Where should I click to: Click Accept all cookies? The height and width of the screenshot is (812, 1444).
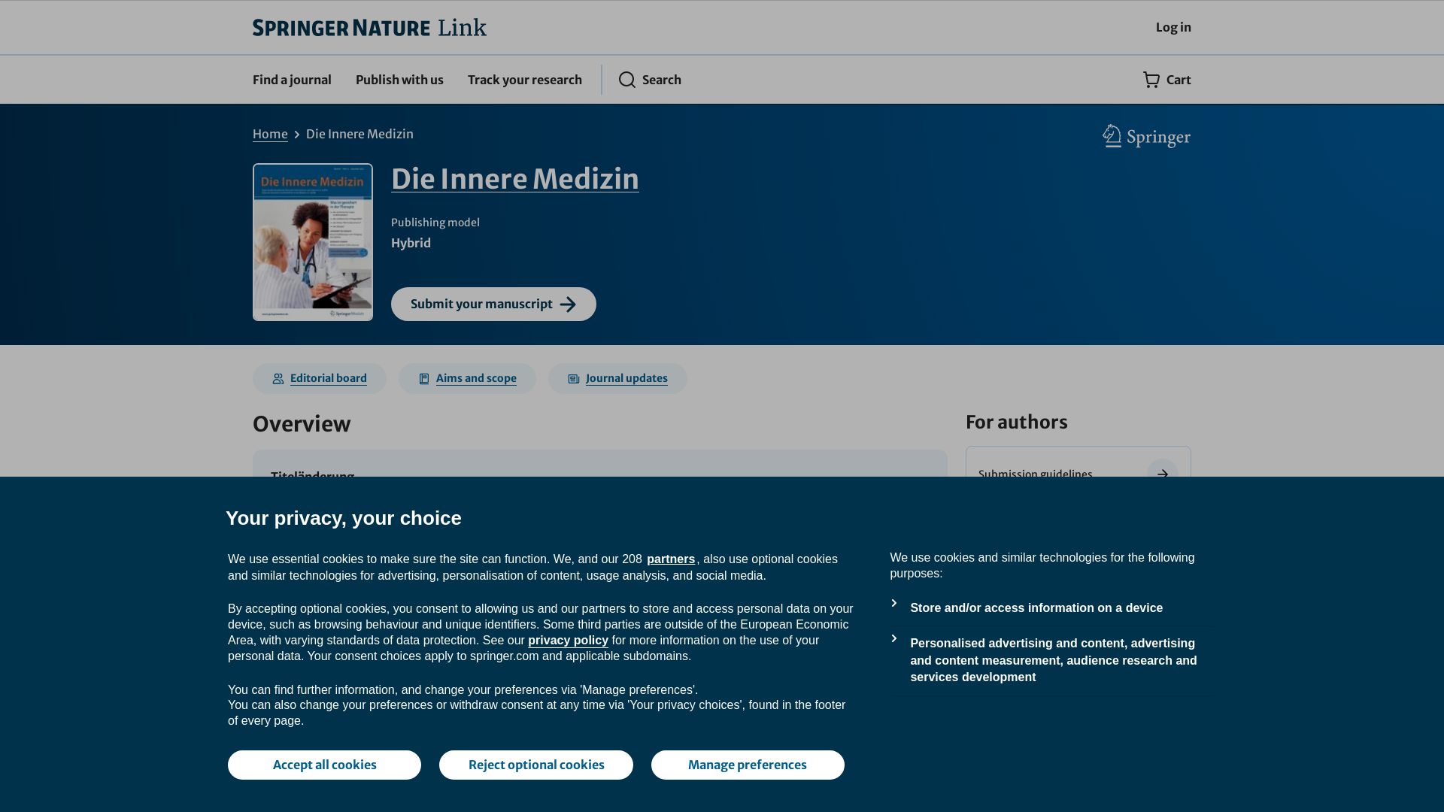[324, 765]
